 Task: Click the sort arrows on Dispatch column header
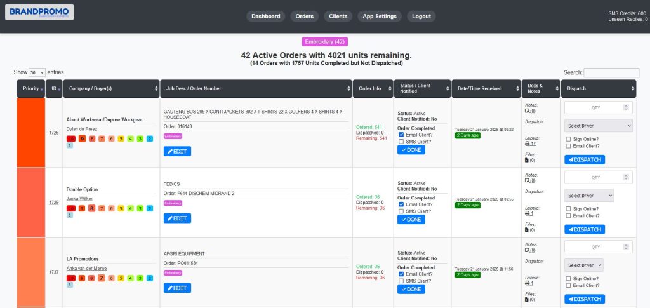(633, 89)
